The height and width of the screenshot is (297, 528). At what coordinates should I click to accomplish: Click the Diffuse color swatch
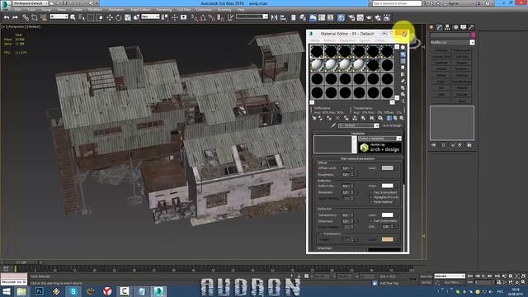(387, 167)
